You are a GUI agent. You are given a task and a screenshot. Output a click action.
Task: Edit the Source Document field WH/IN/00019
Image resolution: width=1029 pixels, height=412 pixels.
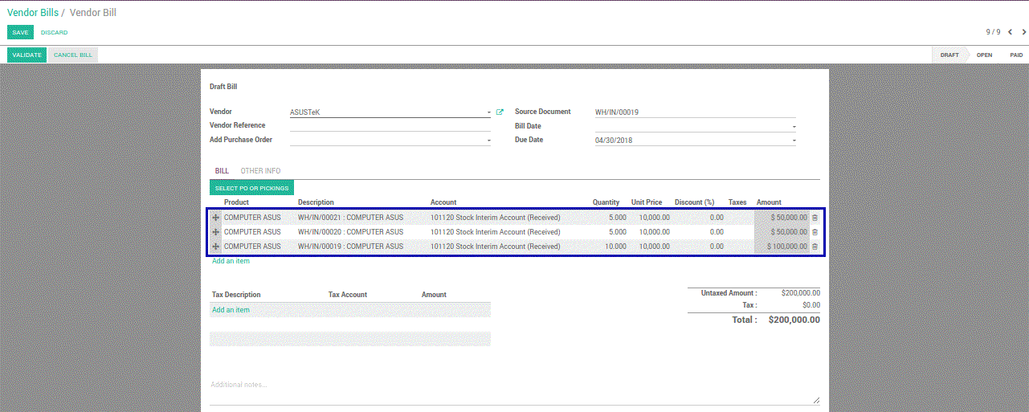[x=696, y=112]
